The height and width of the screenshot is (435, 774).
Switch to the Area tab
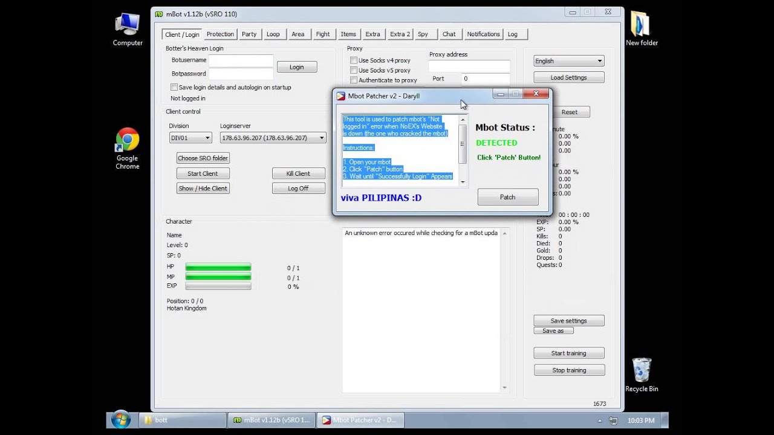pyautogui.click(x=298, y=34)
